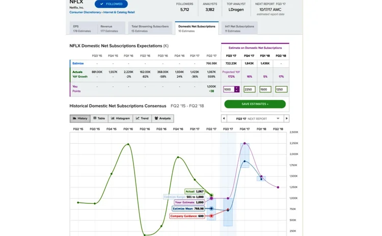Open Int'l Net Subscriptions tab
Viewport: 382px width, 236px height.
239,28
